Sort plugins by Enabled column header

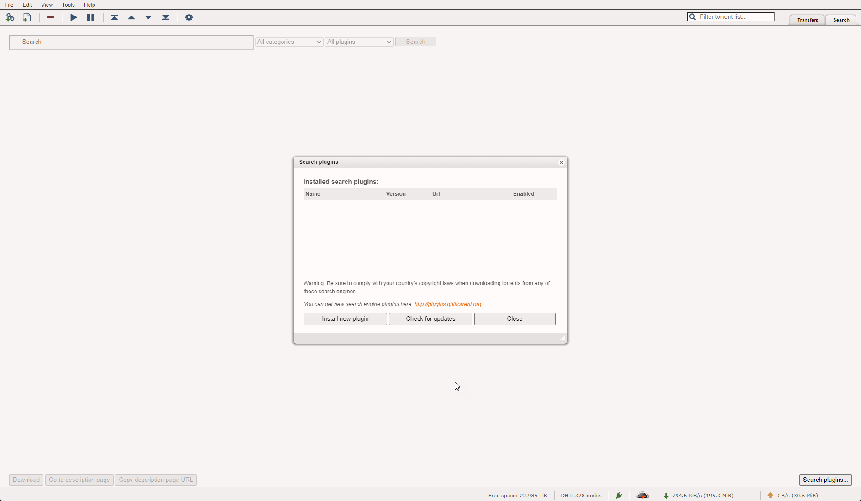pyautogui.click(x=534, y=194)
